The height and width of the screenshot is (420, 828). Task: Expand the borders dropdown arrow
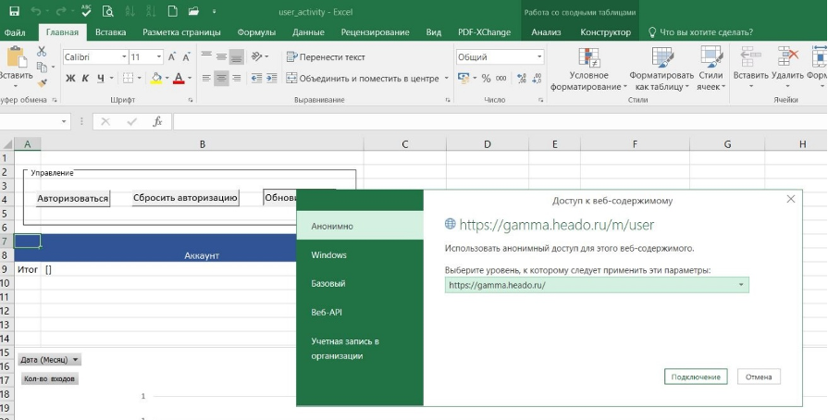coord(140,79)
